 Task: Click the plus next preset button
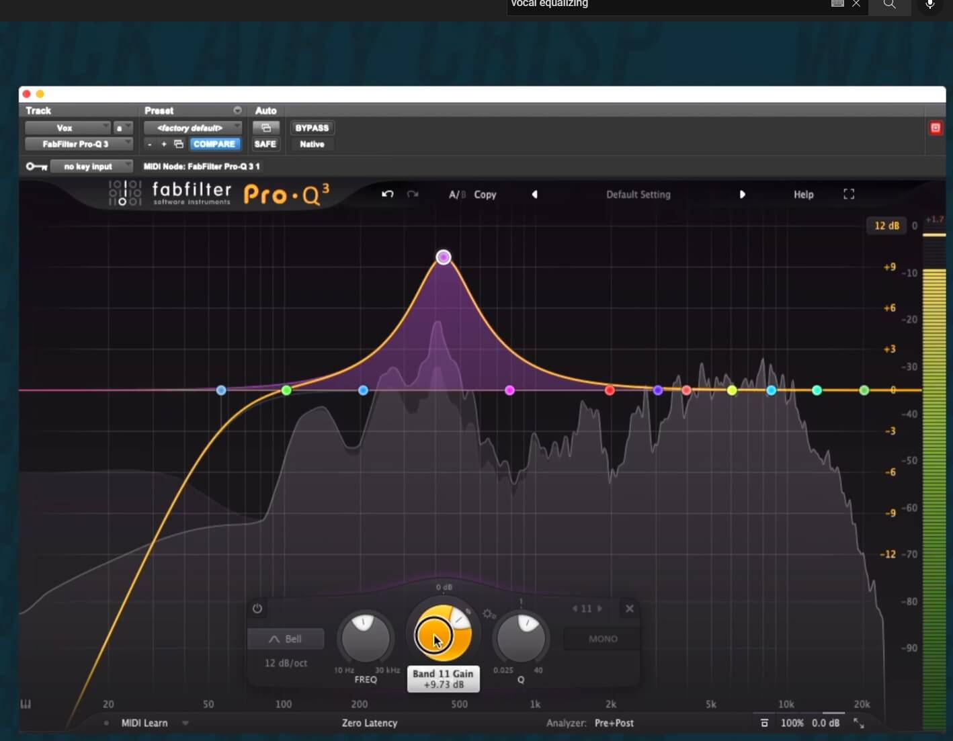click(164, 144)
